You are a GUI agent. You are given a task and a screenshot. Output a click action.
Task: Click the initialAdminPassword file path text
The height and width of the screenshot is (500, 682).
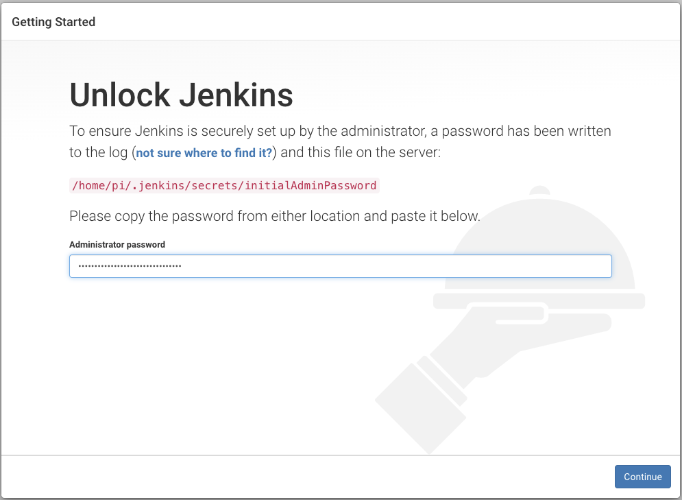(224, 185)
